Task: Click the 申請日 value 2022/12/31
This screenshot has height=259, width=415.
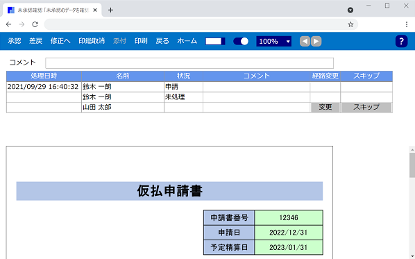Action: 289,233
